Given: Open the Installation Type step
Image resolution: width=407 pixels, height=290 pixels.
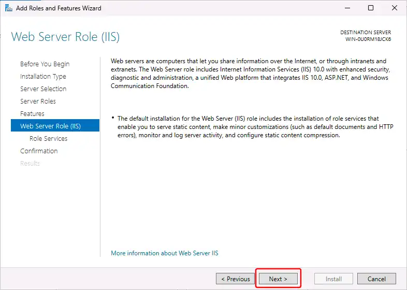Looking at the screenshot, I should tap(43, 77).
